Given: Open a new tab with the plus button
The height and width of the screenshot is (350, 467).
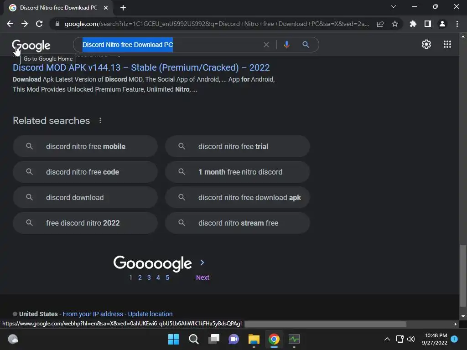Looking at the screenshot, I should pos(123,8).
